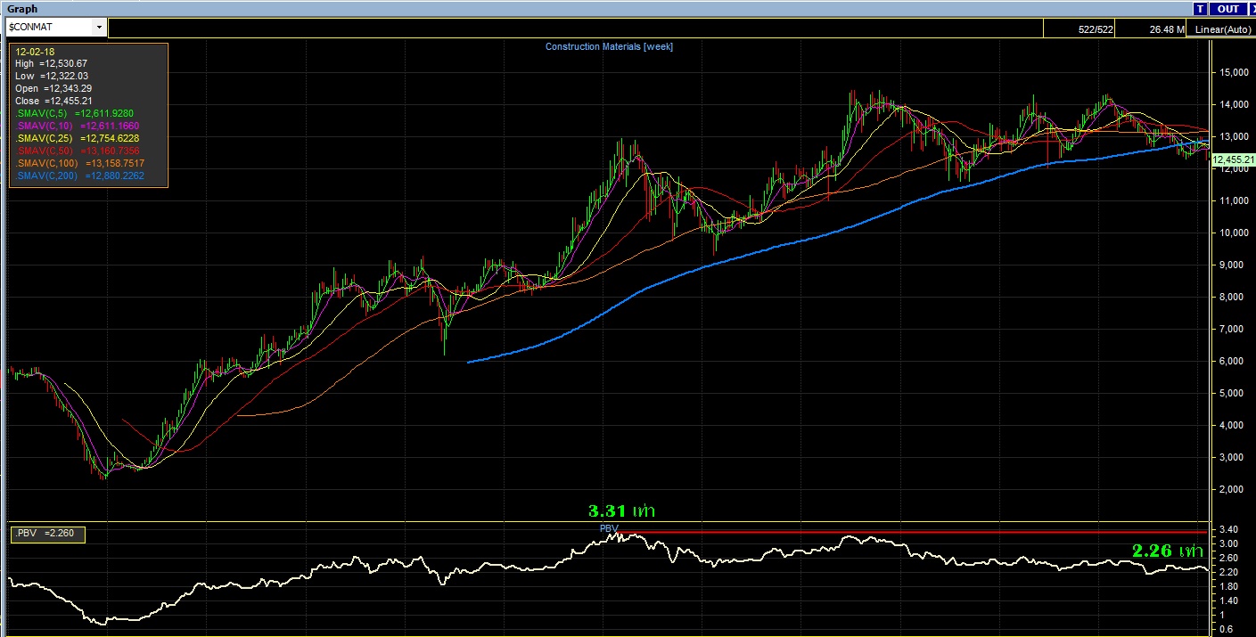
Task: Select the SMAV(C,25) yellow legend entry
Action: 80,139
